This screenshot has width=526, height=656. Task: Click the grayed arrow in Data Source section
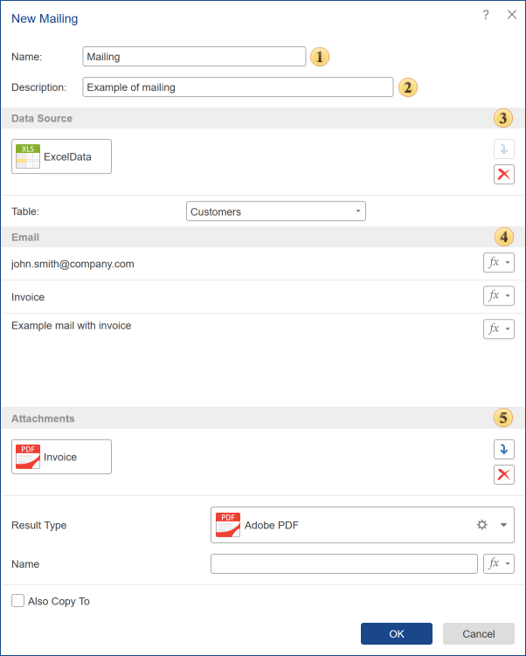[503, 148]
